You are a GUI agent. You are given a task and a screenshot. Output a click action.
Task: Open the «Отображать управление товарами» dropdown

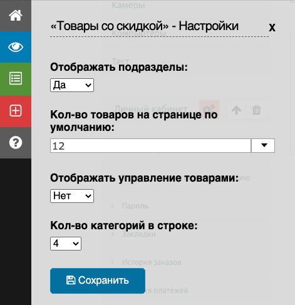tap(72, 196)
